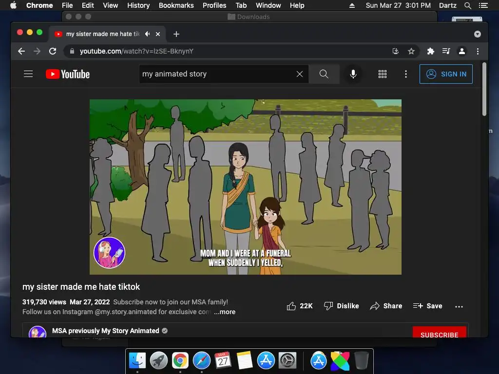Open the Tab menu
Viewport: 499px width, 374px height.
[x=241, y=5]
